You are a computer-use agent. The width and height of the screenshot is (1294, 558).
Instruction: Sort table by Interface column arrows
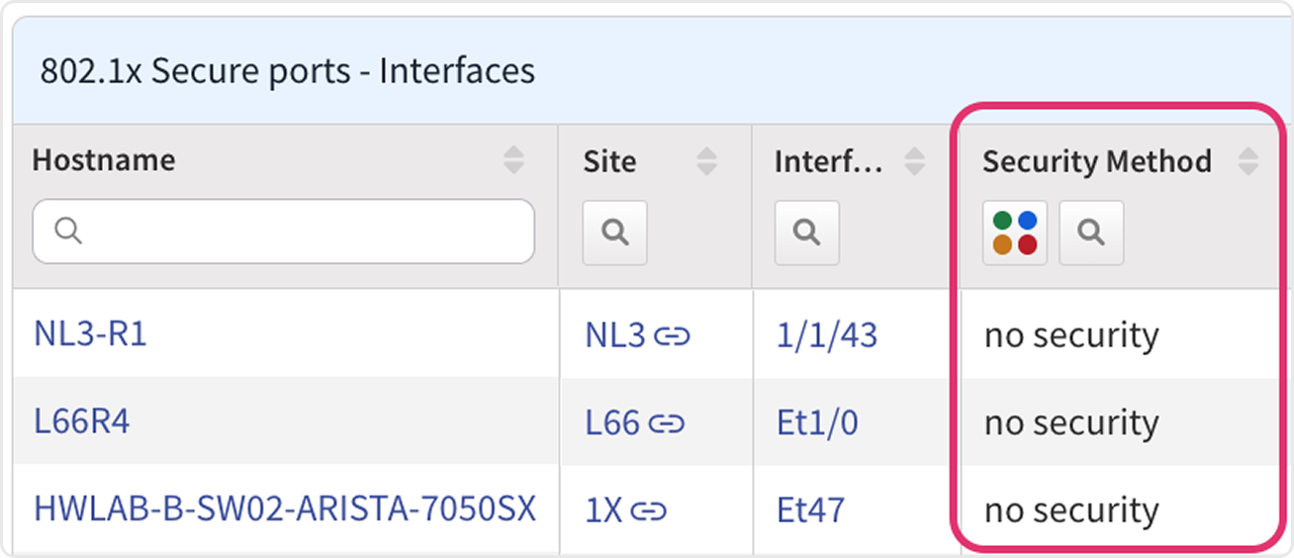(x=915, y=160)
